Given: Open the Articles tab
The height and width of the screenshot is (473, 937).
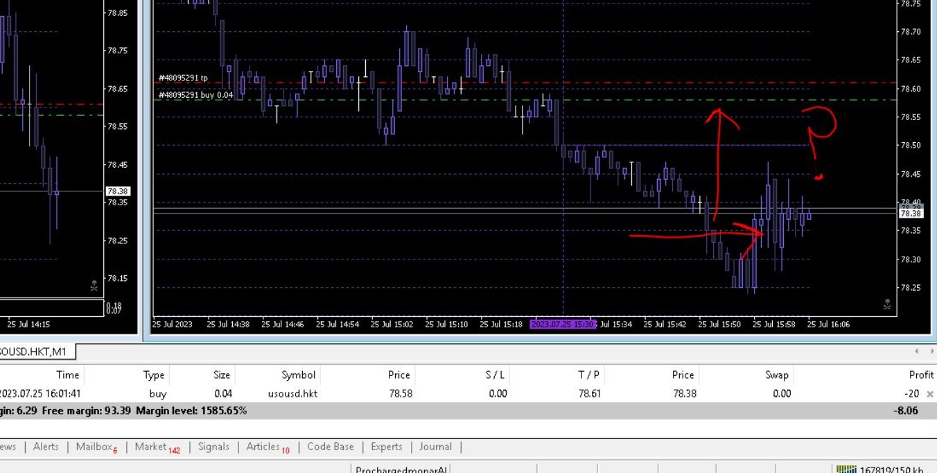Looking at the screenshot, I should coord(268,447).
